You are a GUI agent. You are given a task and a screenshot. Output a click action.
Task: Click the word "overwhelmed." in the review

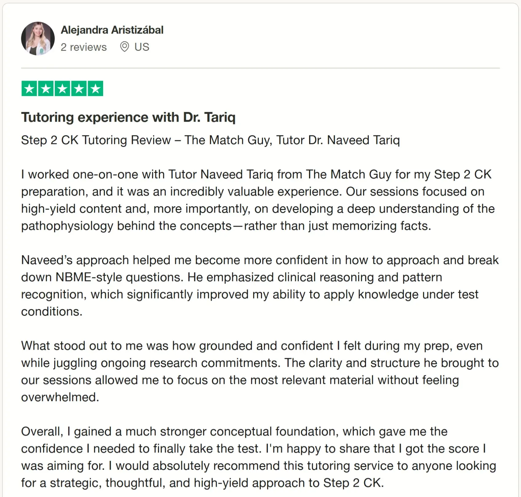pos(60,397)
